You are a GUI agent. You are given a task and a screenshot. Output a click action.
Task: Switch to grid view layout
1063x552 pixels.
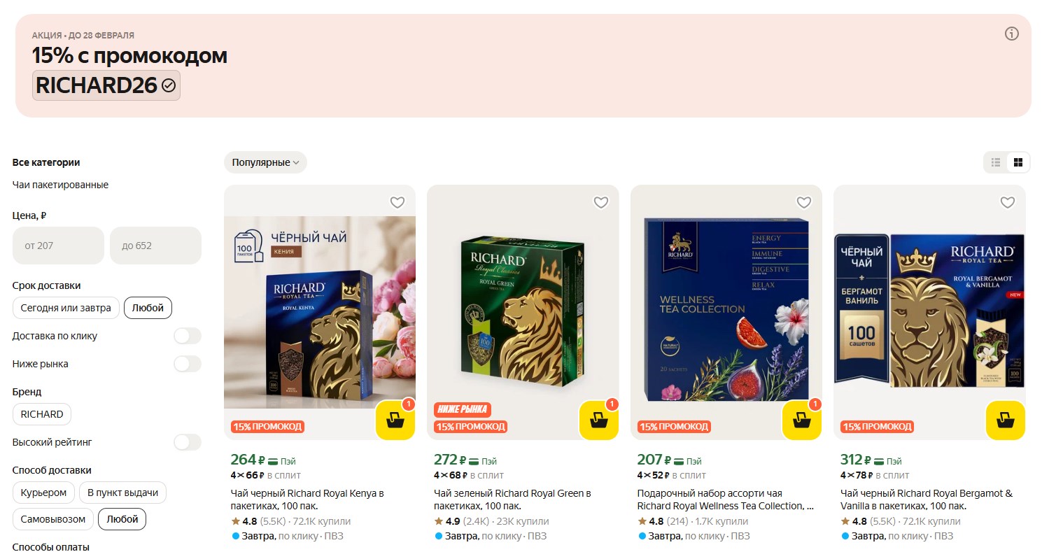tap(1018, 162)
